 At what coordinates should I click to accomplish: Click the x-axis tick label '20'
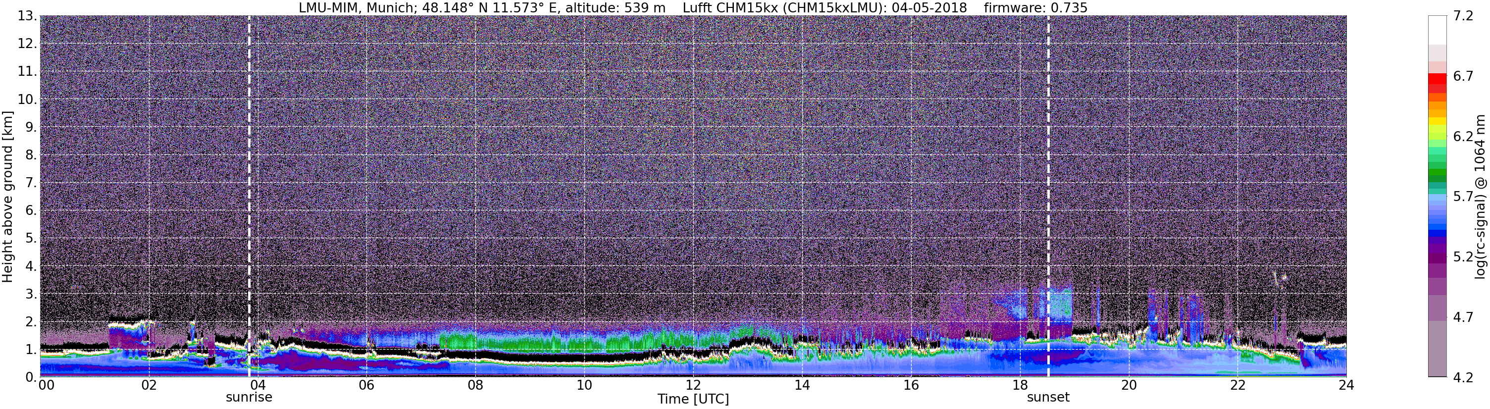1129,385
